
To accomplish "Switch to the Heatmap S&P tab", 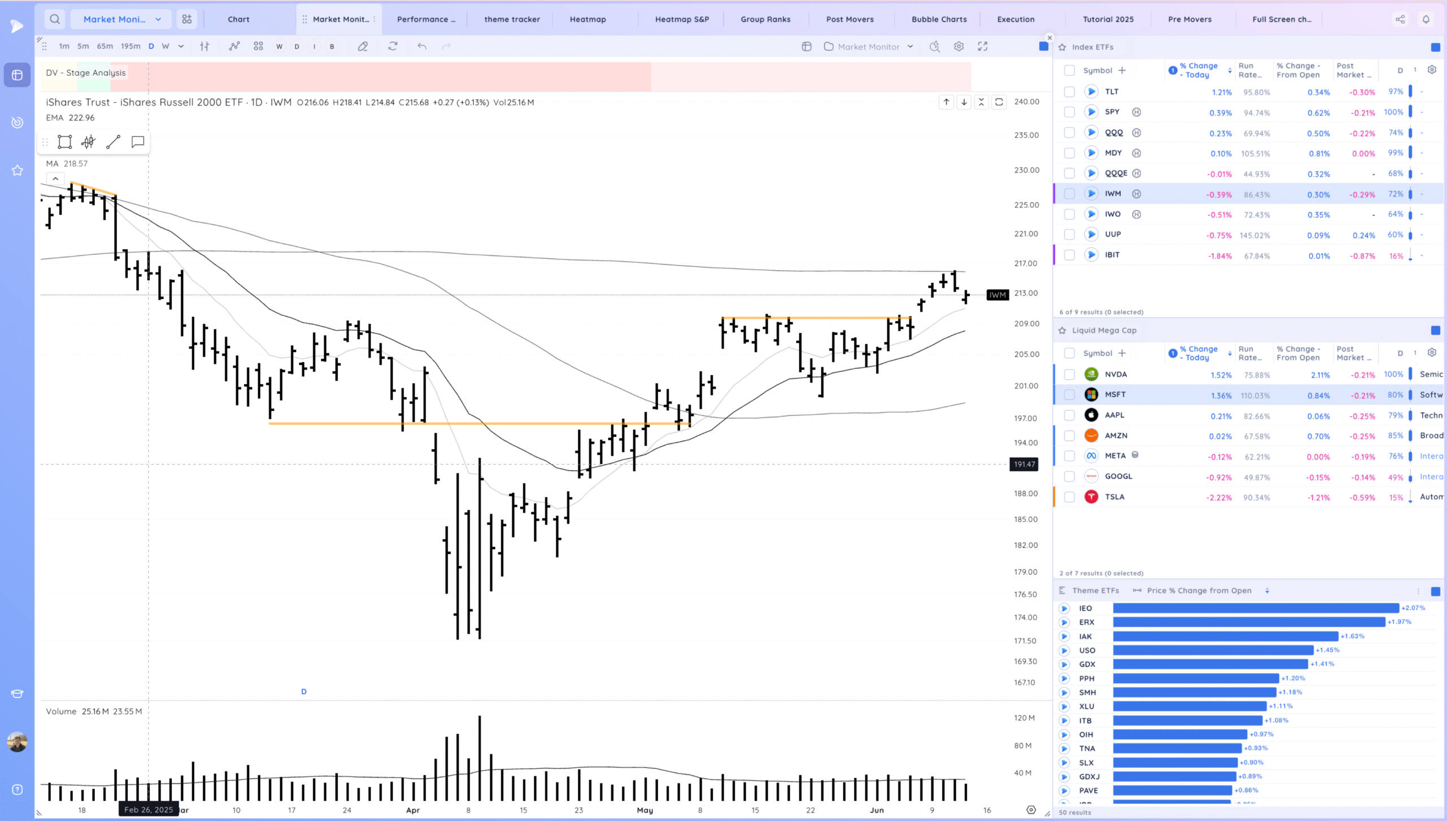I will point(682,19).
